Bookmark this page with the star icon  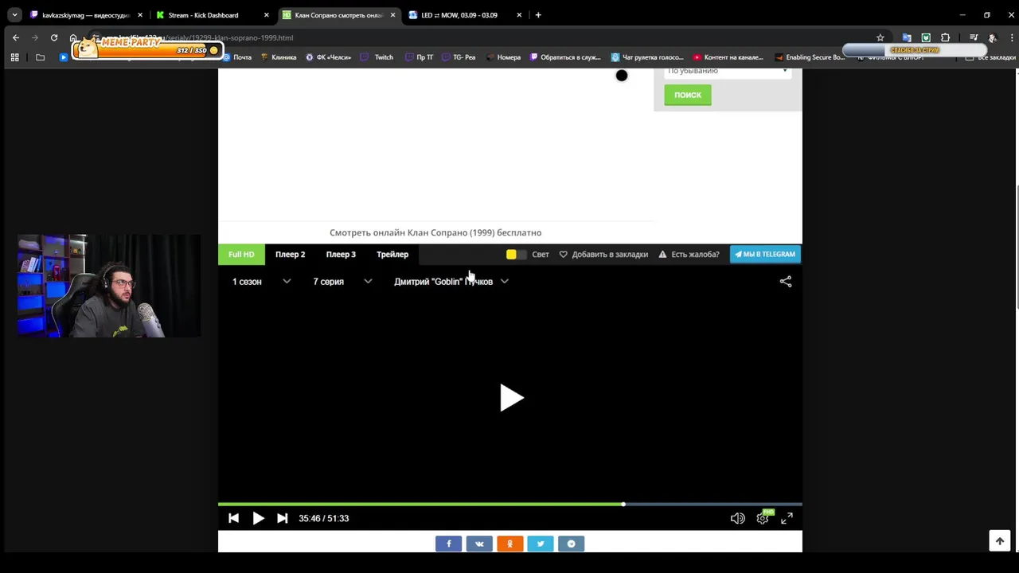pos(880,37)
